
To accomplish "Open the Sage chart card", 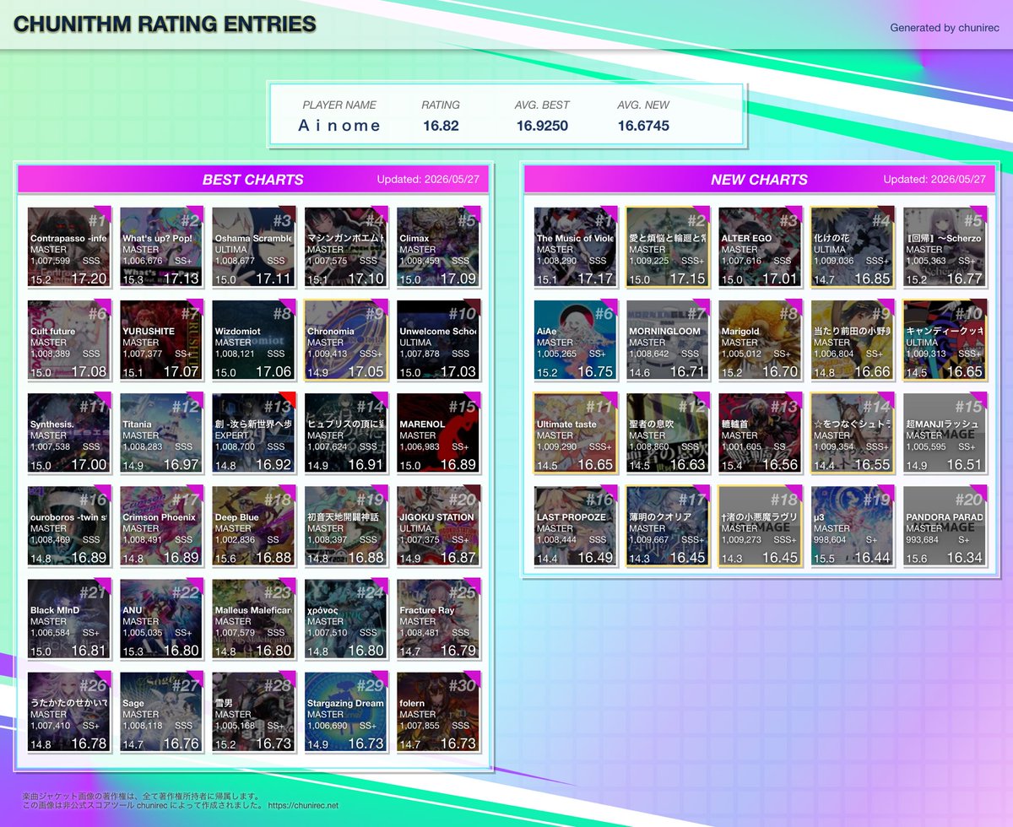I will coord(161,711).
